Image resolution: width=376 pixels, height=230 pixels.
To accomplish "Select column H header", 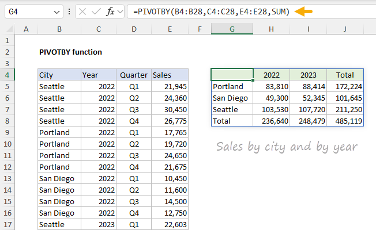I will pyautogui.click(x=271, y=29).
